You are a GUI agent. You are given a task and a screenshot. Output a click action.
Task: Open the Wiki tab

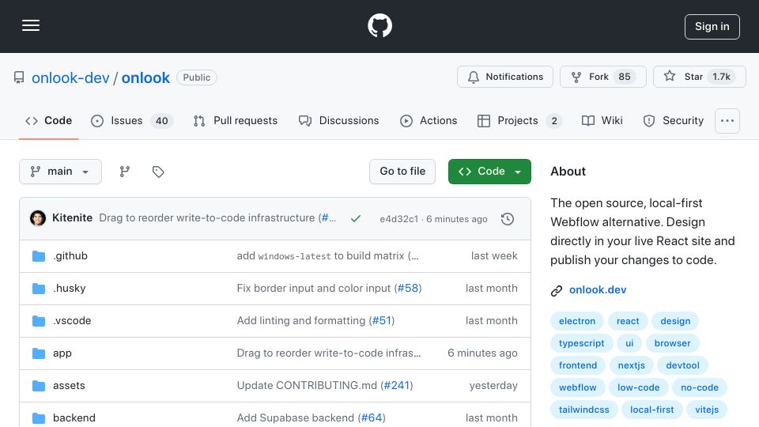tap(602, 120)
